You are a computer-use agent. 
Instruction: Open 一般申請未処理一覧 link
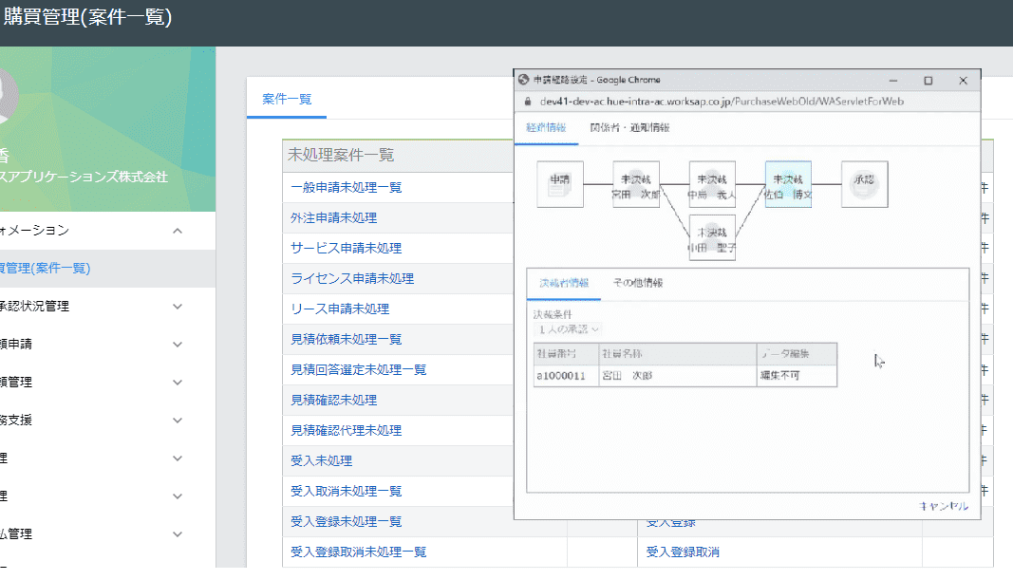[346, 187]
